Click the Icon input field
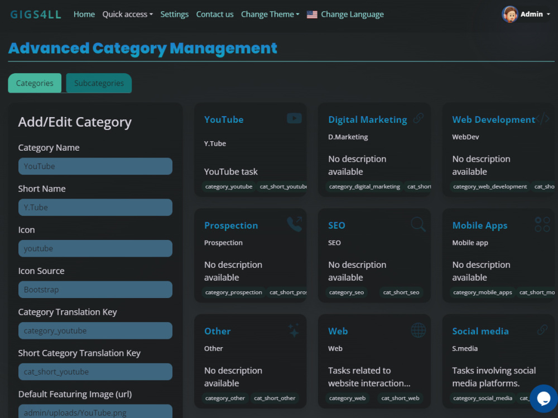The height and width of the screenshot is (418, 558). (95, 248)
